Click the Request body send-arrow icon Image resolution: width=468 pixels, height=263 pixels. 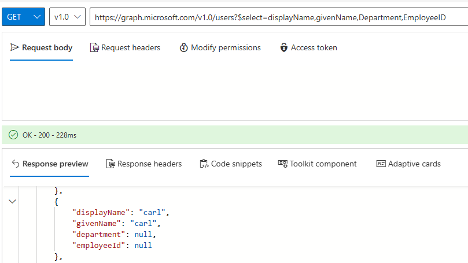click(x=14, y=47)
